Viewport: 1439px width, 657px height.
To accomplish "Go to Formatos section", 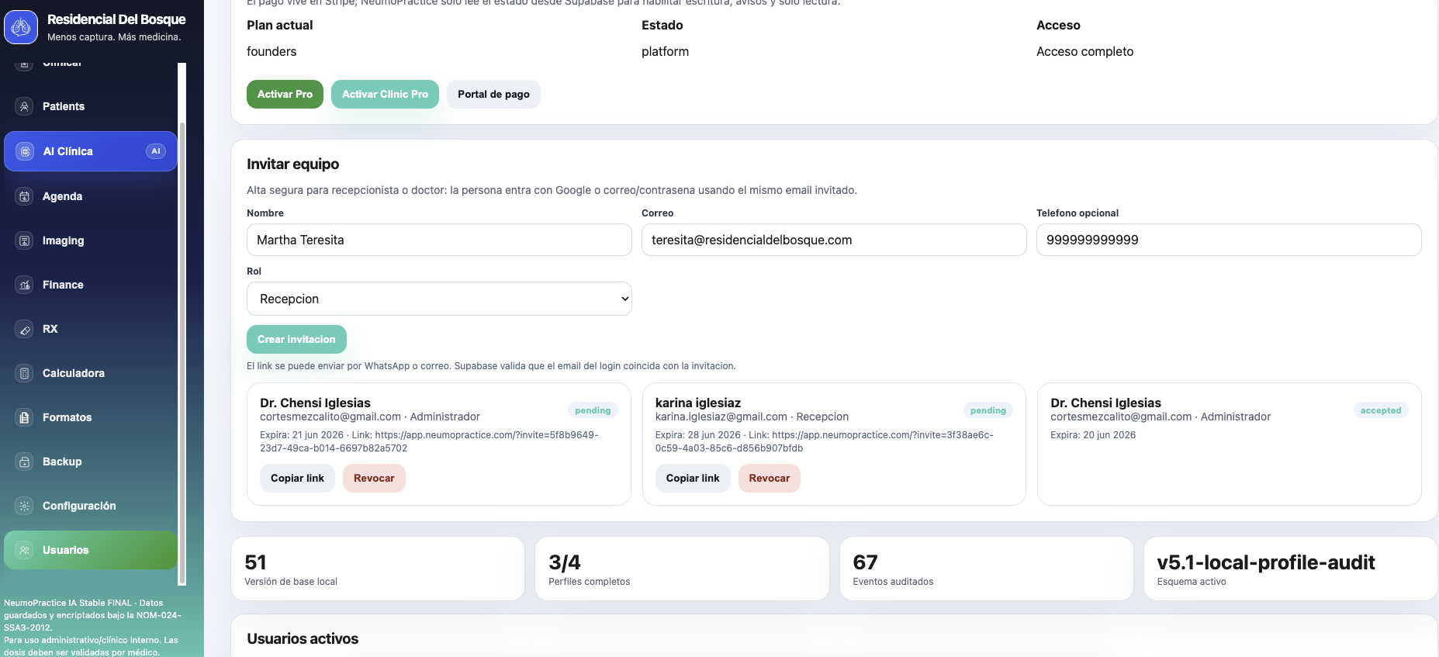I will pos(91,417).
